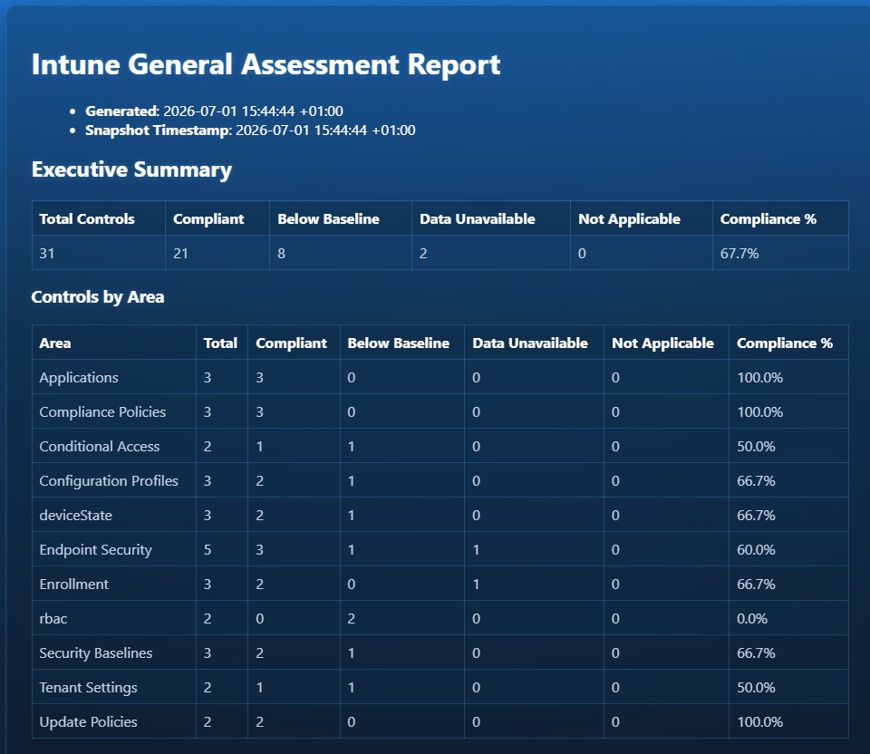This screenshot has height=754, width=870.
Task: Click the Configuration Profiles row label
Action: pos(109,481)
